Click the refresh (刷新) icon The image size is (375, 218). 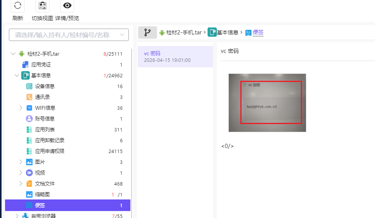(x=17, y=6)
